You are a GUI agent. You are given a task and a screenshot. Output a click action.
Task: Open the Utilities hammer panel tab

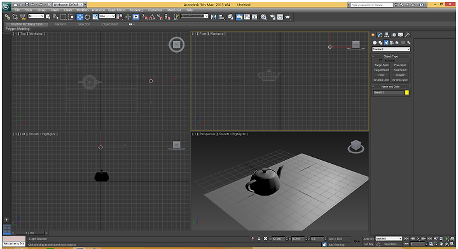pyautogui.click(x=408, y=35)
